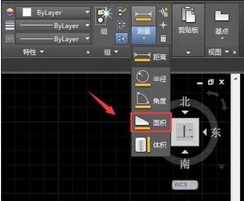This screenshot has width=244, height=201.
Task: Open the ByLayer color dropdown
Action: [87, 12]
